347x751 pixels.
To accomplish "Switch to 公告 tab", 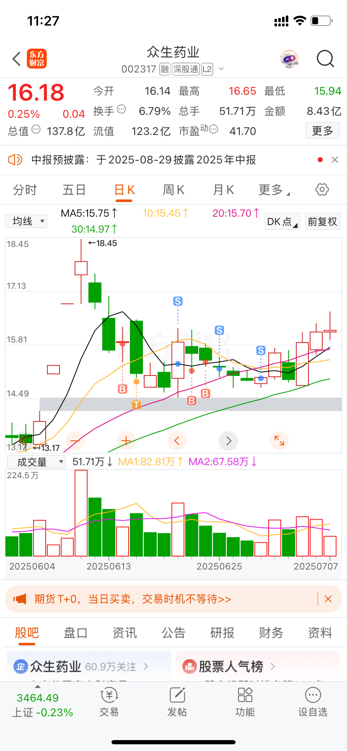I will [x=173, y=632].
